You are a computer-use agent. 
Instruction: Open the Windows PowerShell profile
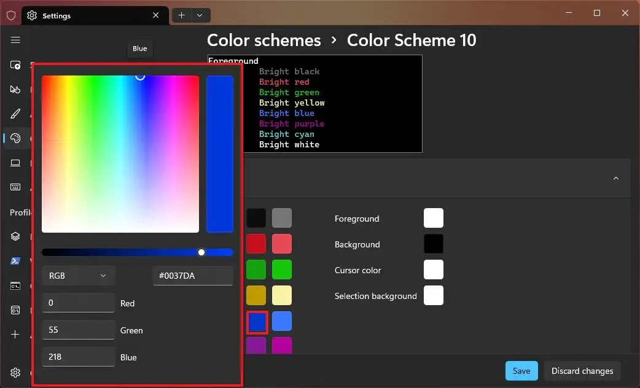pyautogui.click(x=15, y=261)
